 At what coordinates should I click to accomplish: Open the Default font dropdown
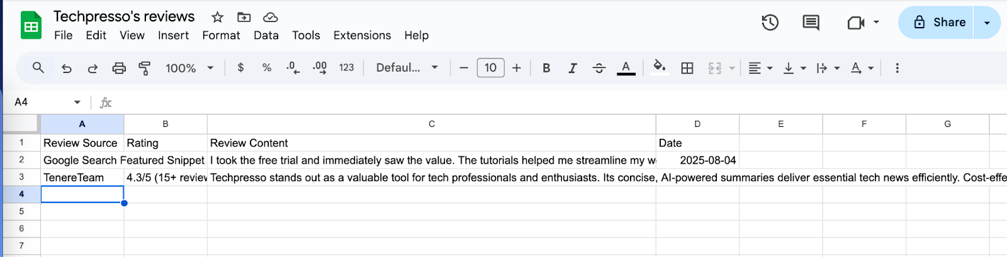click(407, 67)
